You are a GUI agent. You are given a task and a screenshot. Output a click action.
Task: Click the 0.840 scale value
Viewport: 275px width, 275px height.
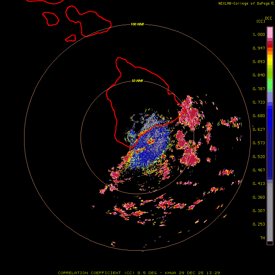coord(259,75)
